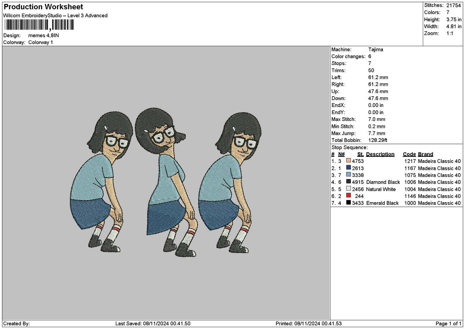Click the Zoom value 1:1

pyautogui.click(x=450, y=33)
